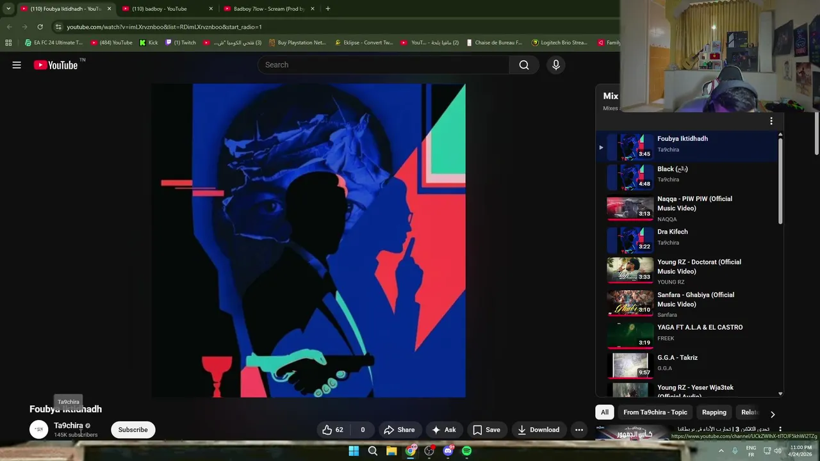Open Buy Playstation Network bookmark

click(297, 43)
